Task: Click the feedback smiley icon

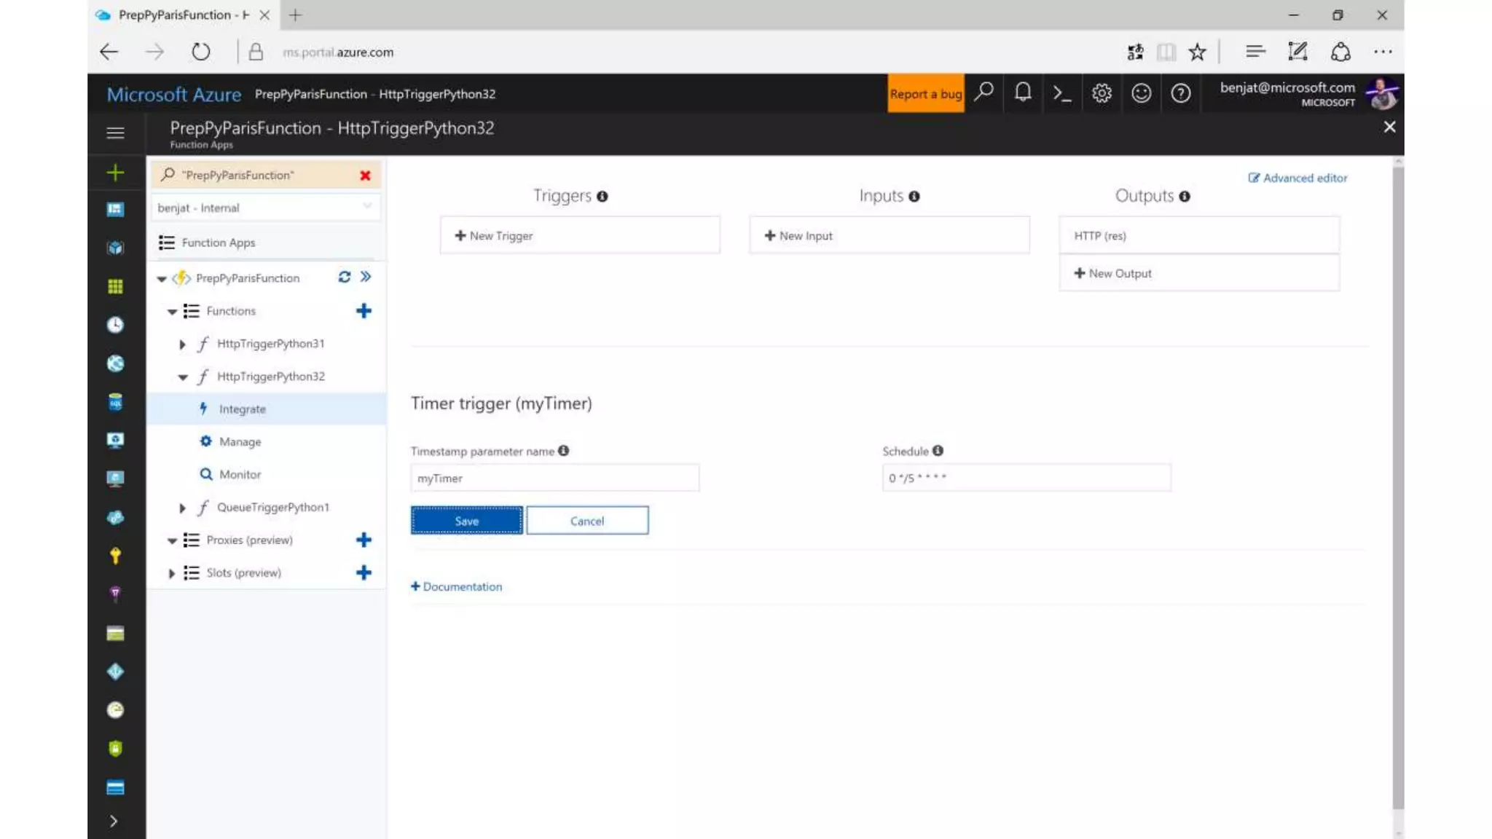Action: [1141, 93]
